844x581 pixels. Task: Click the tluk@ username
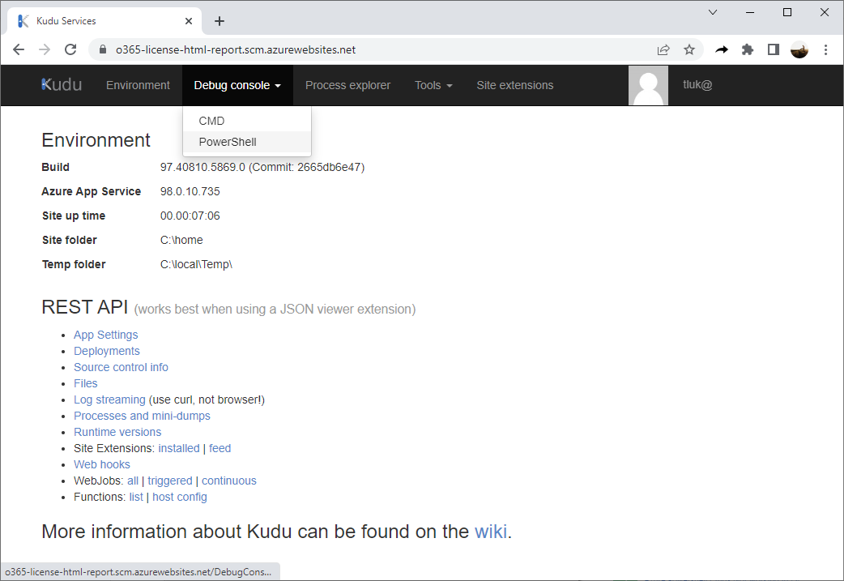coord(697,84)
